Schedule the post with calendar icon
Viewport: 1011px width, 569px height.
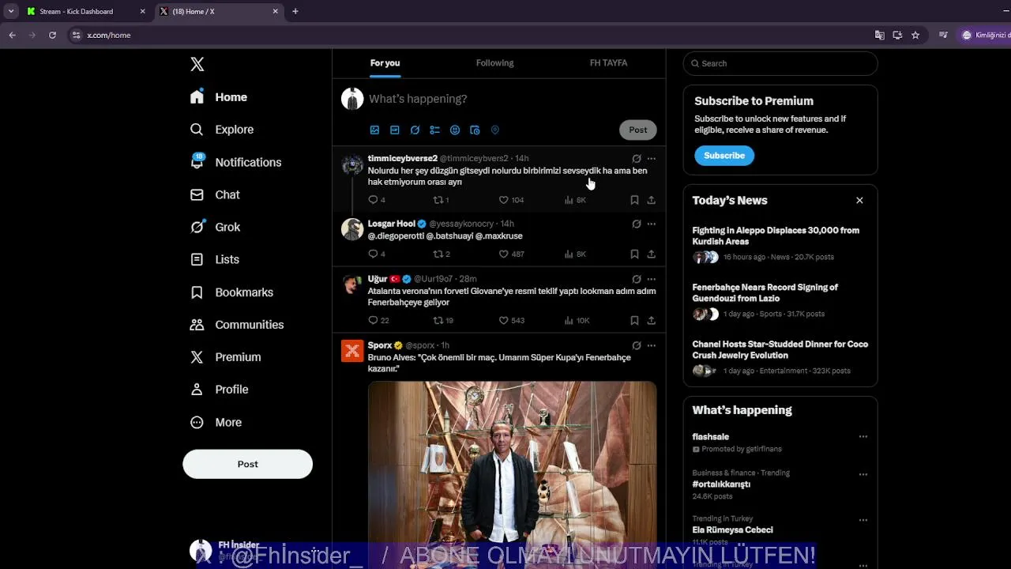(x=475, y=130)
